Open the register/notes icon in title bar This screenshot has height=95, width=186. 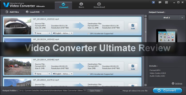[166, 2]
